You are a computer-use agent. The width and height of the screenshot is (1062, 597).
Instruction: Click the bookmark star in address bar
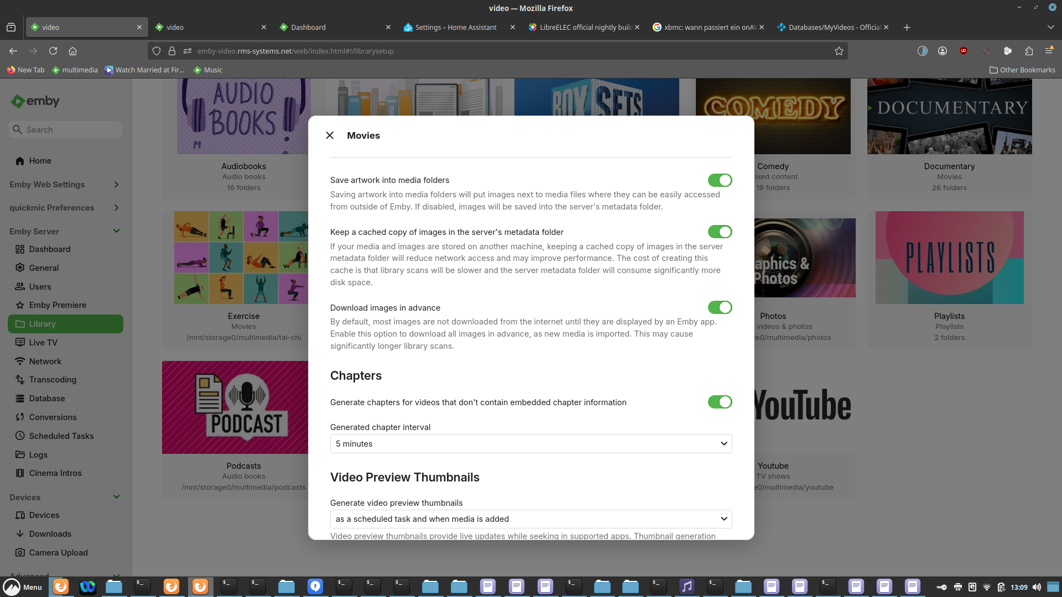pos(839,51)
